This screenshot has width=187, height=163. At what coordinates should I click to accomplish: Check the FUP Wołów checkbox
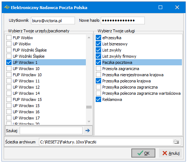(x=9, y=38)
